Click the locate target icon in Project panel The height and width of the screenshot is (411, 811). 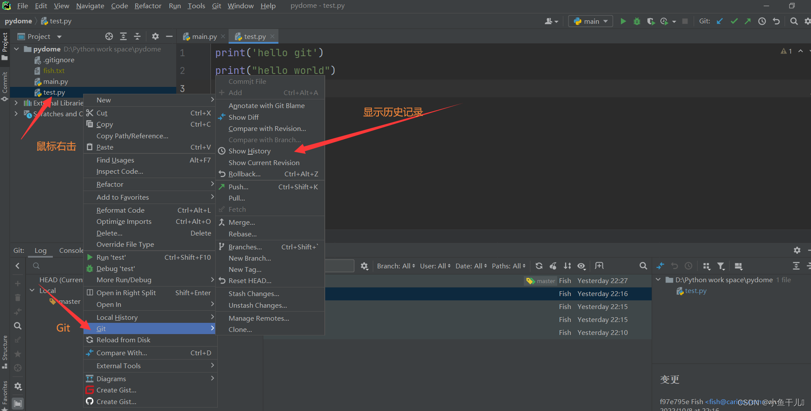pyautogui.click(x=109, y=36)
